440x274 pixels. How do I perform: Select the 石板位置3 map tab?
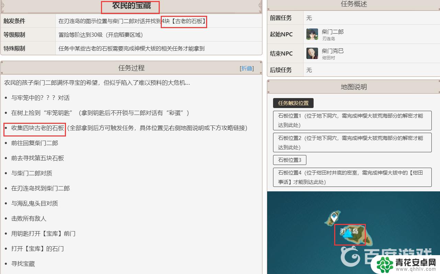(290, 160)
